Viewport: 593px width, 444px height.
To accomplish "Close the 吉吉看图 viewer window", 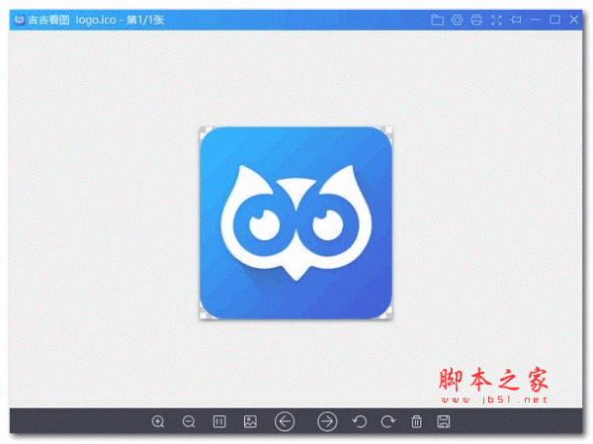I will point(574,20).
